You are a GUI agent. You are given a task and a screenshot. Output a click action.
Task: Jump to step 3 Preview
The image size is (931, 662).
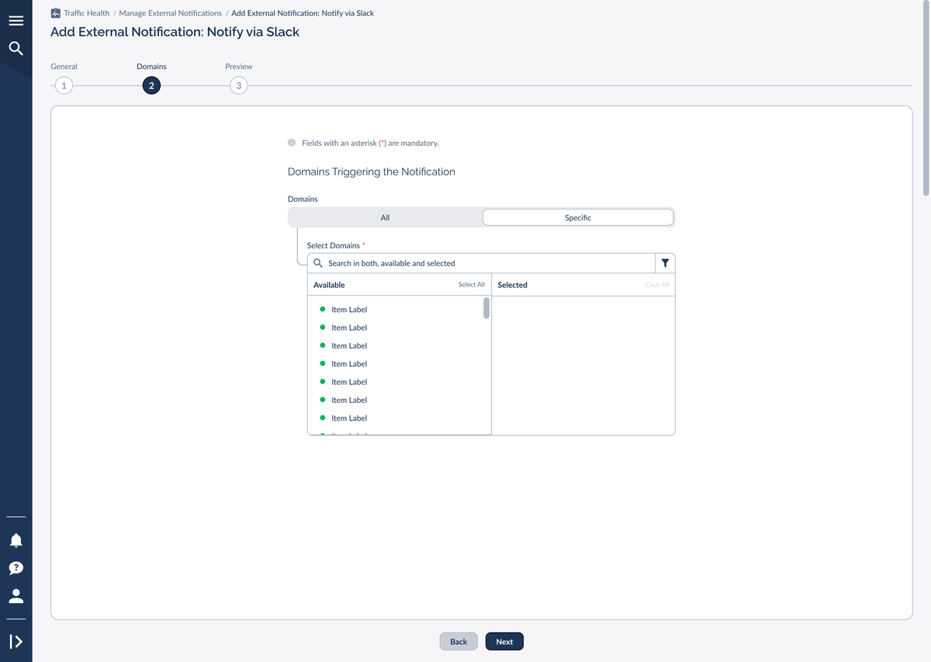tap(239, 85)
